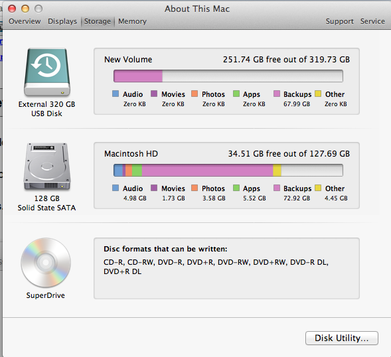
Task: Click the orange Photos swatch under Macintosh HD
Action: 195,188
